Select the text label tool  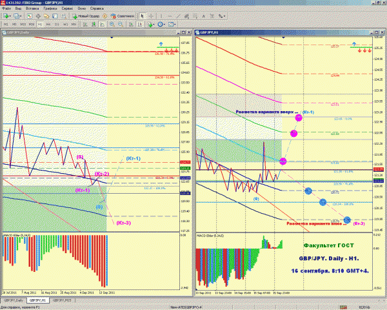[212, 16]
